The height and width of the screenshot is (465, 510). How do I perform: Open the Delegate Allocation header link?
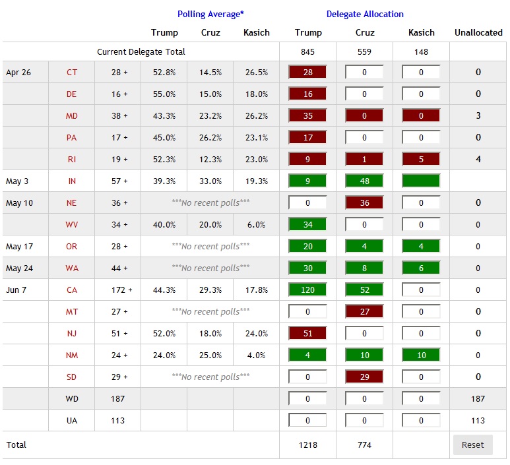coord(365,14)
